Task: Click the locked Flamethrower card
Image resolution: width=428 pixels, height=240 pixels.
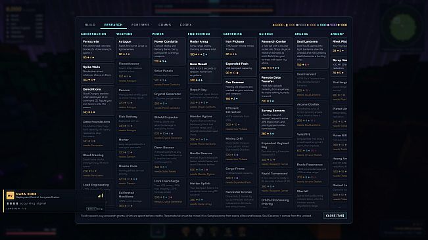Action: [133, 72]
